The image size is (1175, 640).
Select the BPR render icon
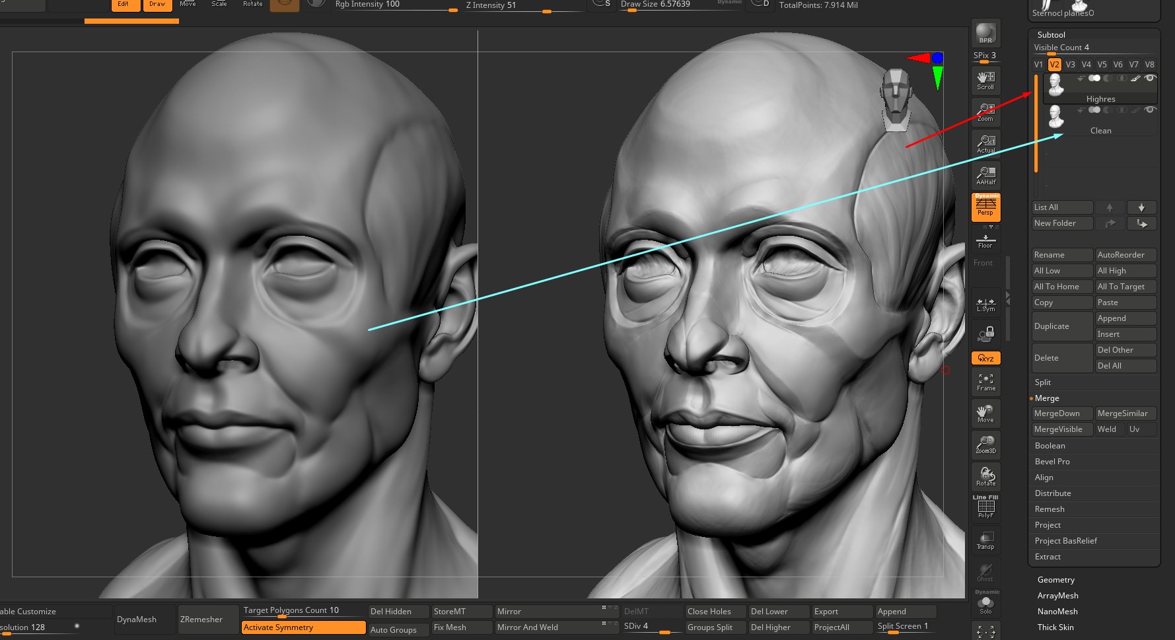(x=985, y=32)
